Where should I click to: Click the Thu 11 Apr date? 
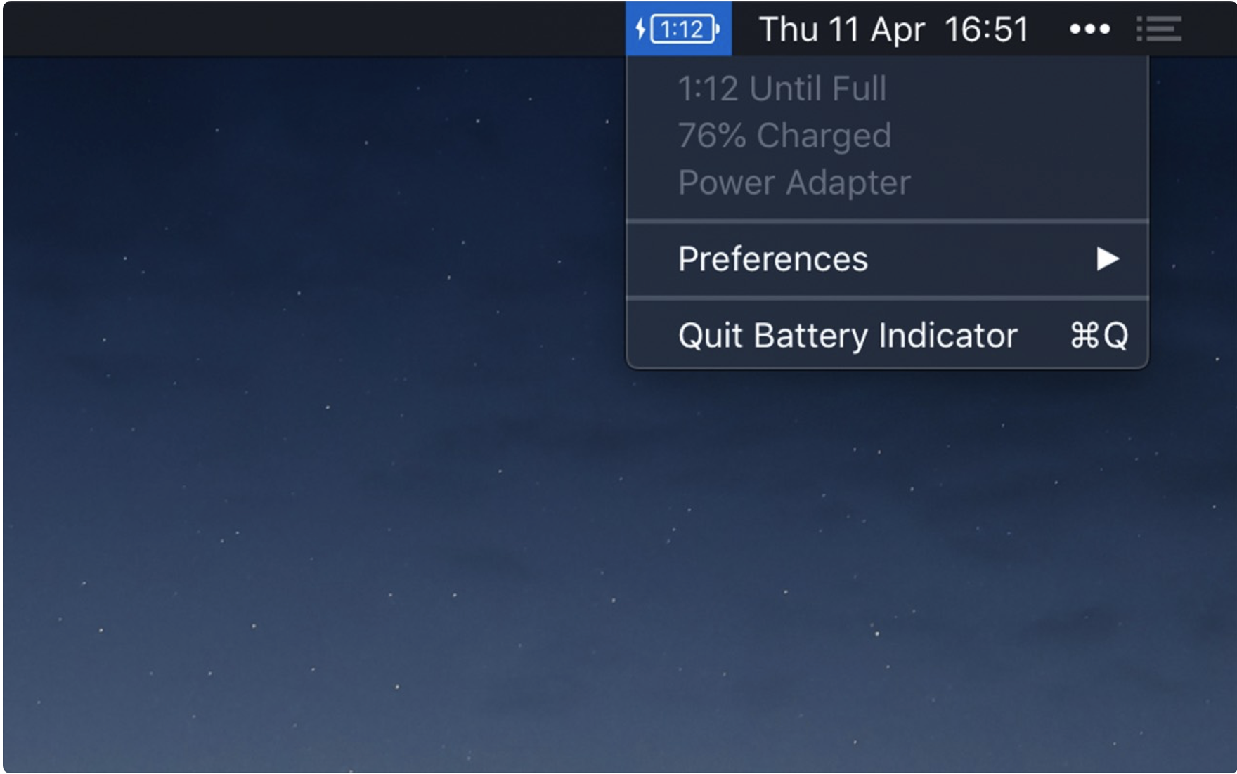point(842,29)
